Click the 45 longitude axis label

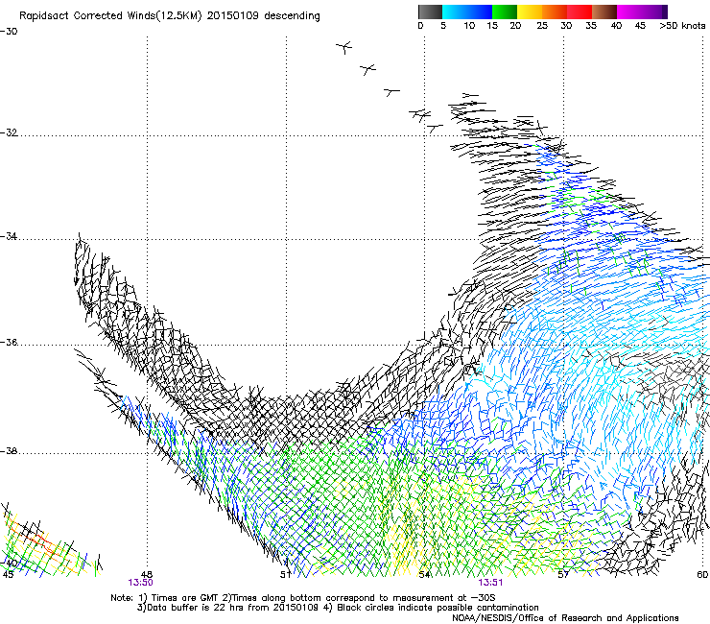8,575
